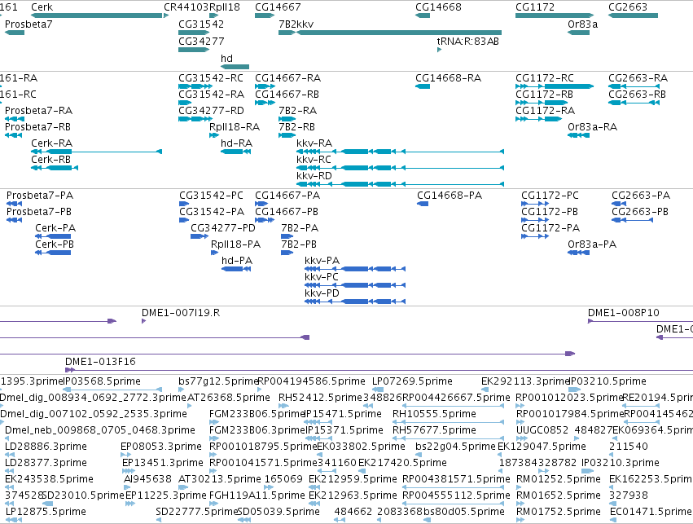
Task: Click the Prosbeta7 gene label
Action: 29,24
